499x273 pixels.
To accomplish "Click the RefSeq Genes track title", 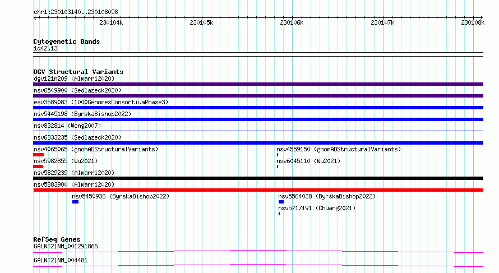I will pos(57,239).
